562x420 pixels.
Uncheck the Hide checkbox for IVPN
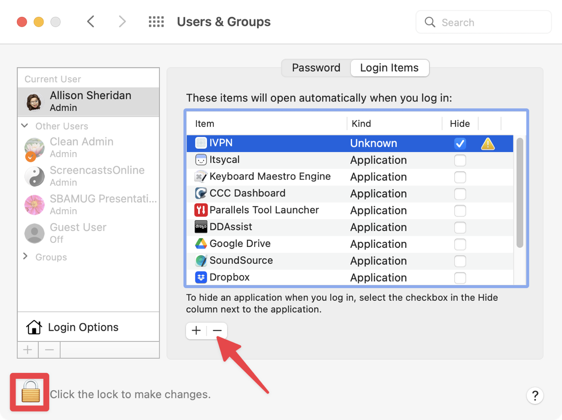click(x=460, y=144)
